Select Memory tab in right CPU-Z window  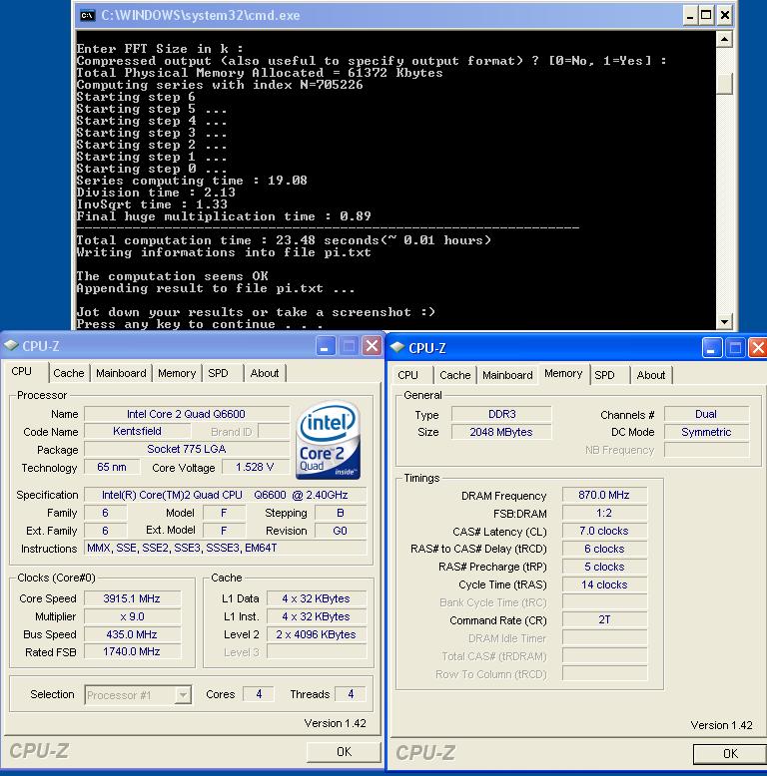(563, 374)
